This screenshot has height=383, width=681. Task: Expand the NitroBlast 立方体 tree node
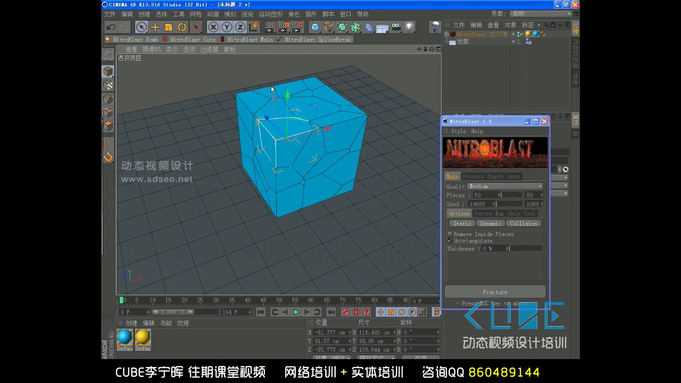(447, 34)
